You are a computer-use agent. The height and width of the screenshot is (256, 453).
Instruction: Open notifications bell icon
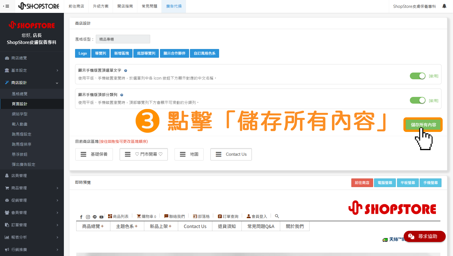(444, 6)
